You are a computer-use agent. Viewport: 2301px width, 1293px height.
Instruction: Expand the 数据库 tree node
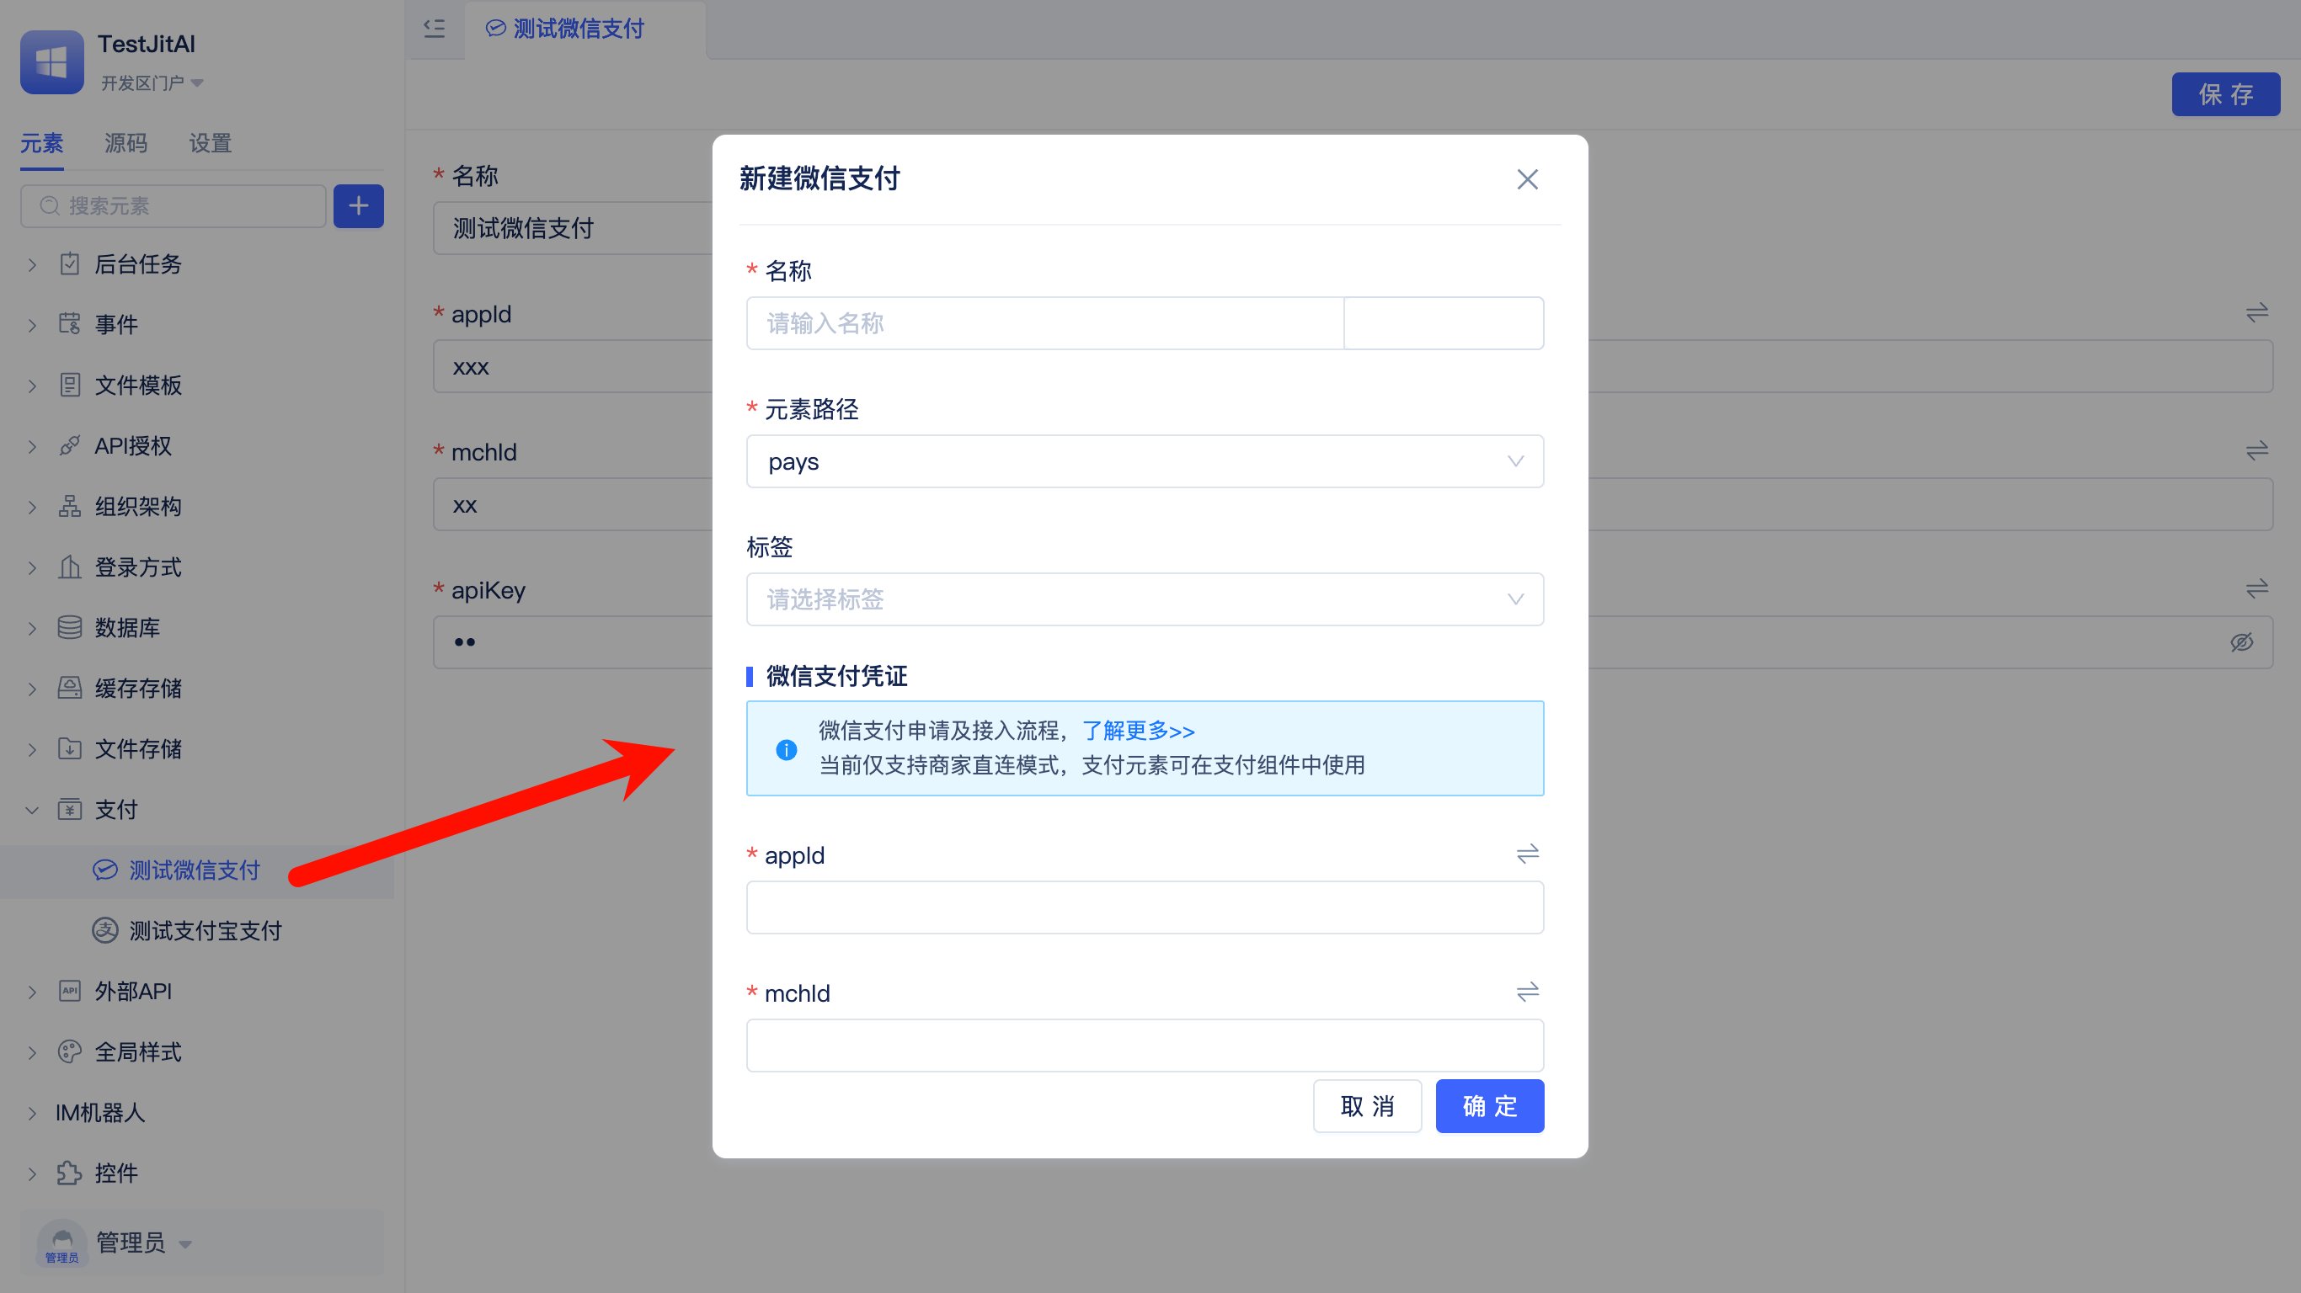pyautogui.click(x=32, y=628)
